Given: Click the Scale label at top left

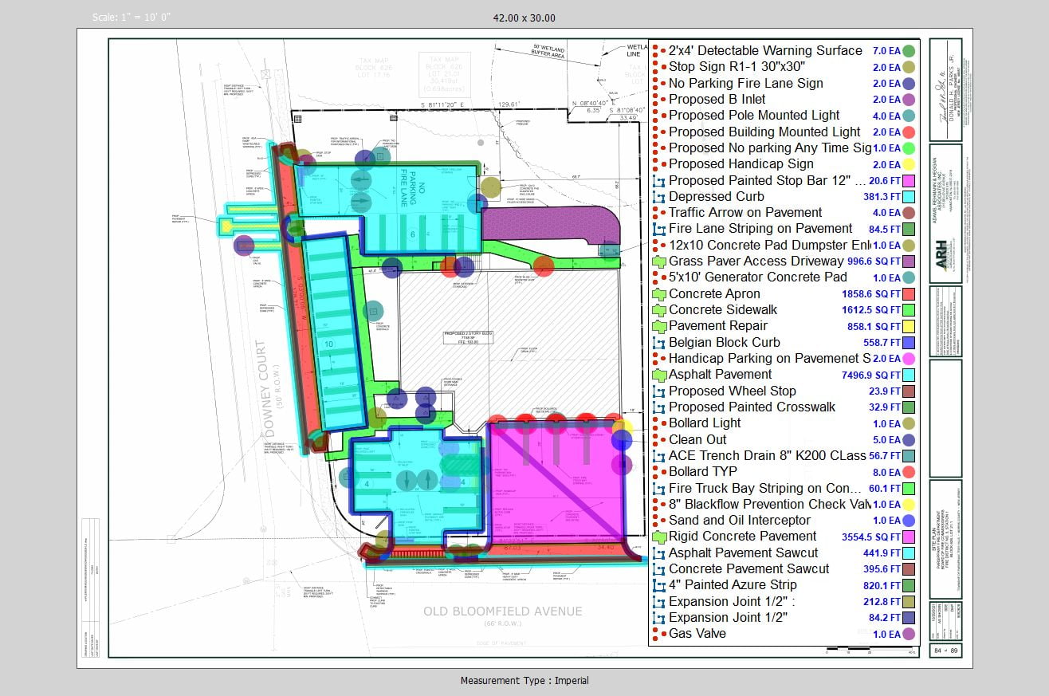Looking at the screenshot, I should coord(132,18).
